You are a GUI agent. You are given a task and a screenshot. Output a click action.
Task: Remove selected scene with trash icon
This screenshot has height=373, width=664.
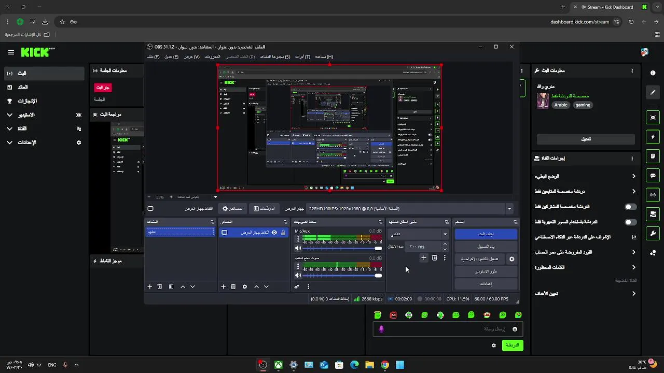click(159, 286)
